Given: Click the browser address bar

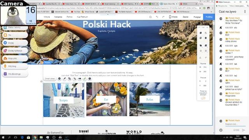Looking at the screenshot, I should [x=117, y=8].
